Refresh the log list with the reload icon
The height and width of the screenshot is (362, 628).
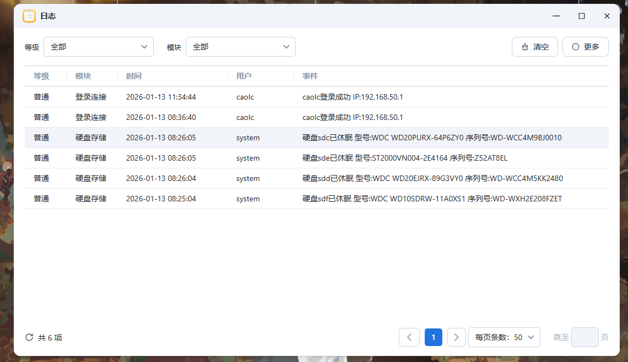coord(28,337)
